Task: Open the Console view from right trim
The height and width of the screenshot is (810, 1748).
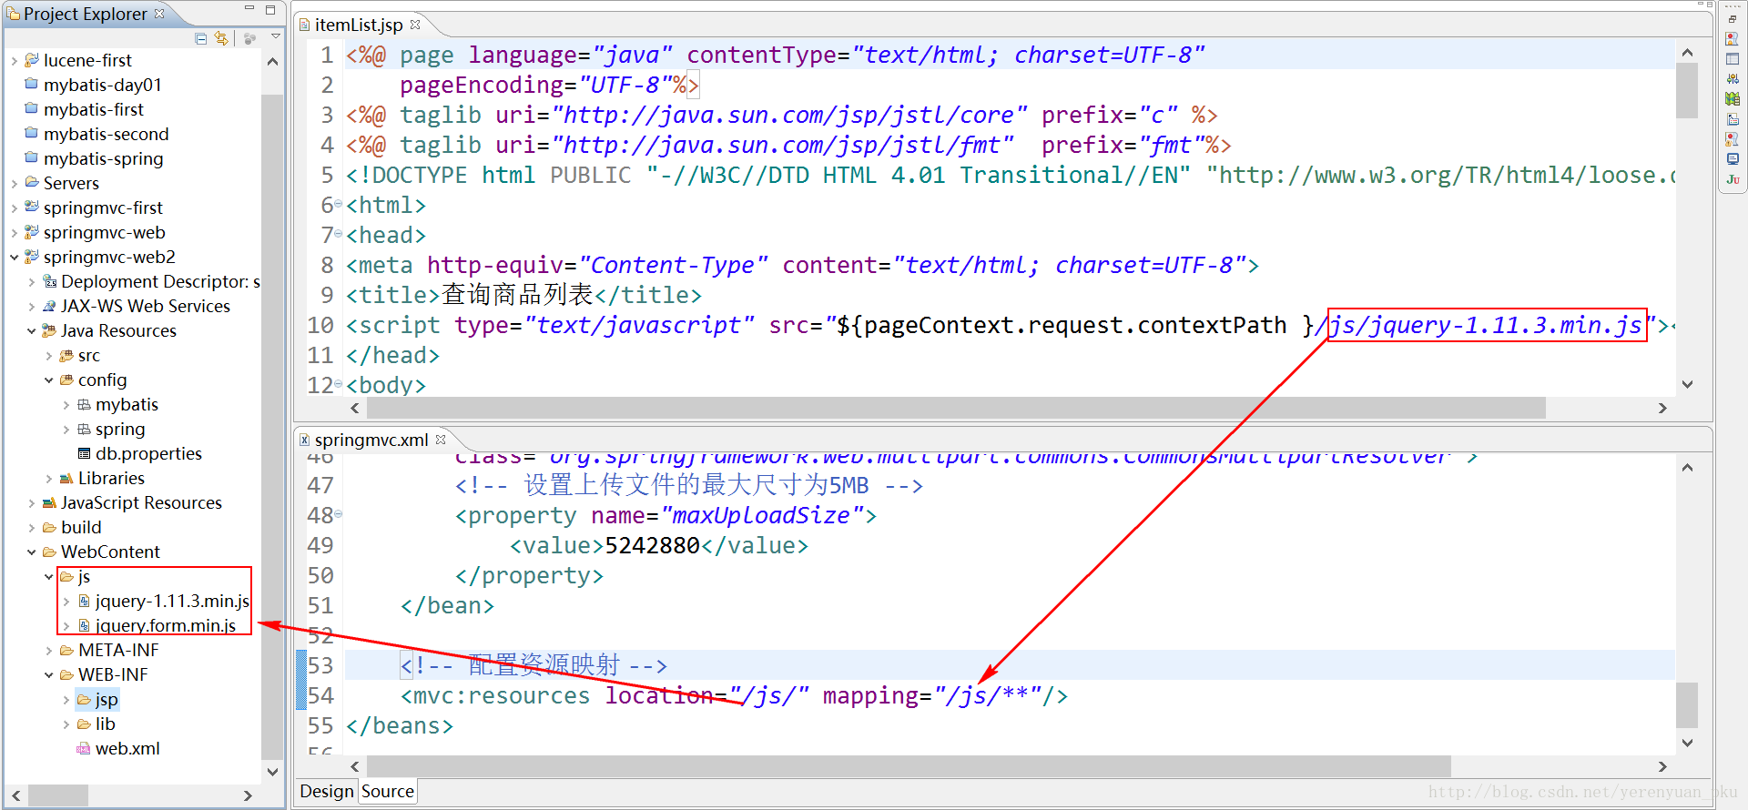Action: [1733, 159]
